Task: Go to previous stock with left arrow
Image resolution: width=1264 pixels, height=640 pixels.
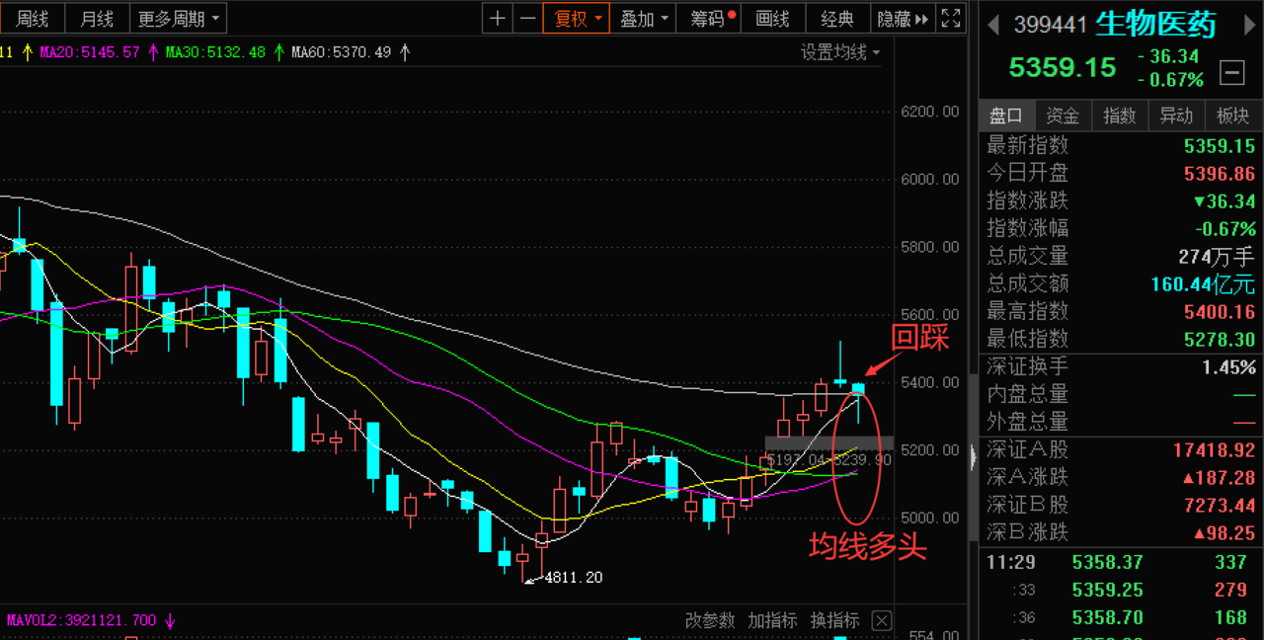Action: click(x=994, y=25)
